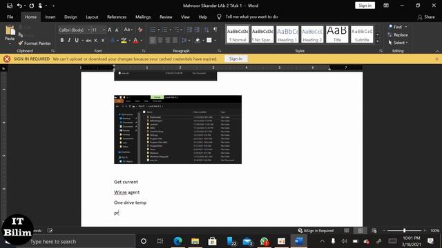The width and height of the screenshot is (442, 248).
Task: Expand the Styles gallery
Action: point(378,41)
